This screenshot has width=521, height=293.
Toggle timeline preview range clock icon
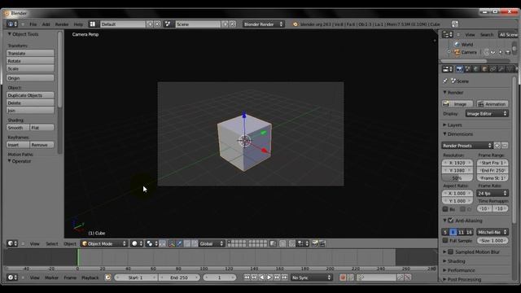(107, 277)
